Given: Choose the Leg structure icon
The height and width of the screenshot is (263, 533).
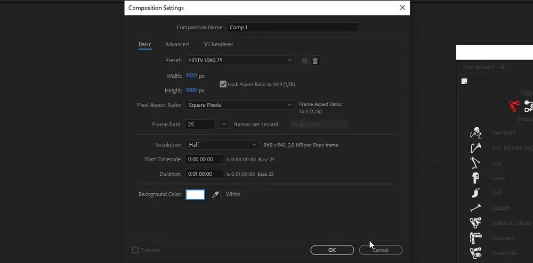Looking at the screenshot, I should tap(475, 163).
